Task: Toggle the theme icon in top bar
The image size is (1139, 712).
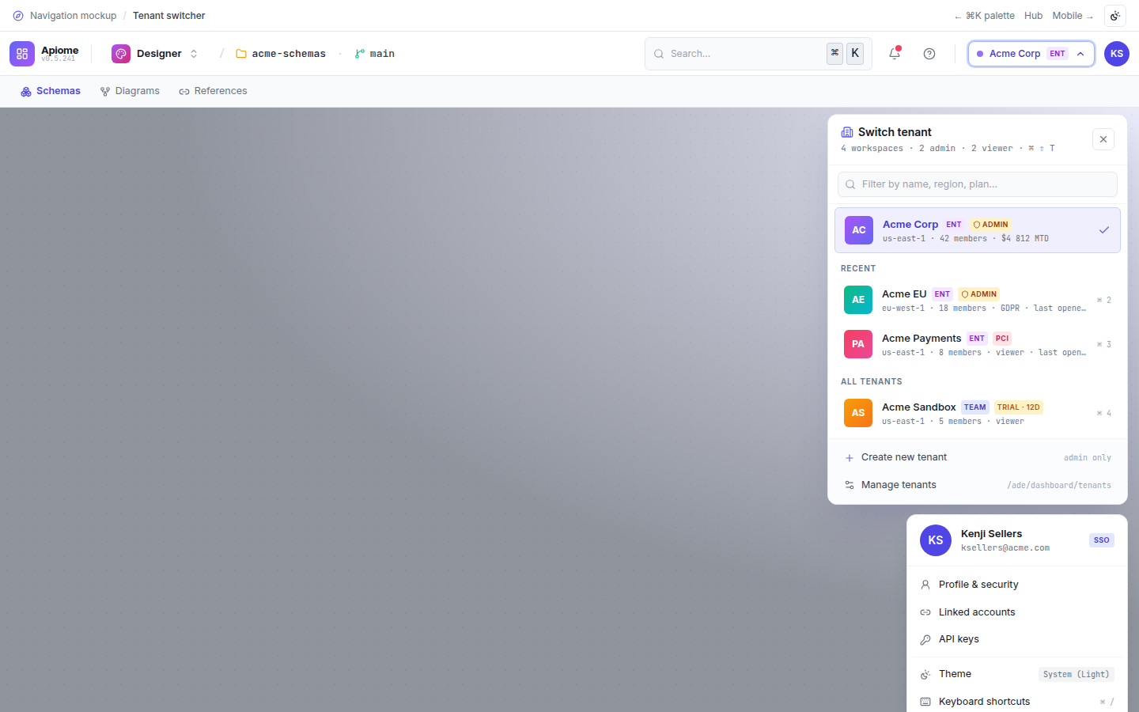Action: [1115, 16]
